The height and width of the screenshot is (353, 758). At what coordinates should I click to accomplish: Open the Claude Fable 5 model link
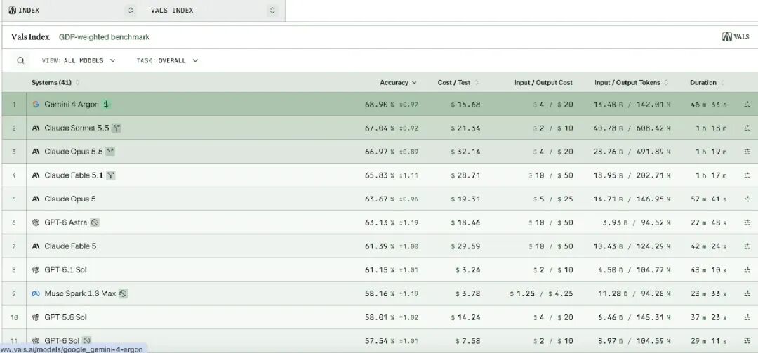(71, 246)
